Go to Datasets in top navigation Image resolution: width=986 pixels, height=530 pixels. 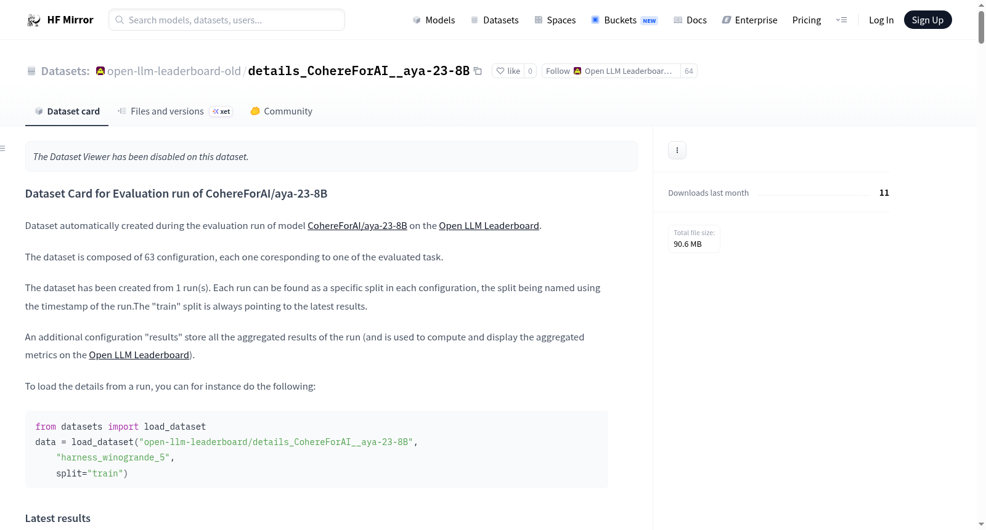pyautogui.click(x=494, y=20)
